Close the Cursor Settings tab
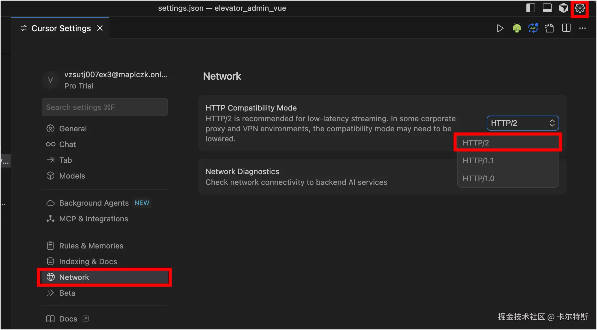Screen dimensions: 597x330 tap(100, 28)
